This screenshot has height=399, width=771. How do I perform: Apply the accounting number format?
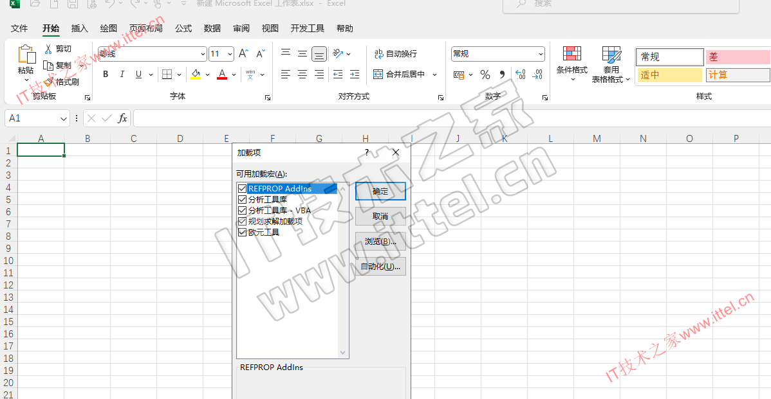459,75
